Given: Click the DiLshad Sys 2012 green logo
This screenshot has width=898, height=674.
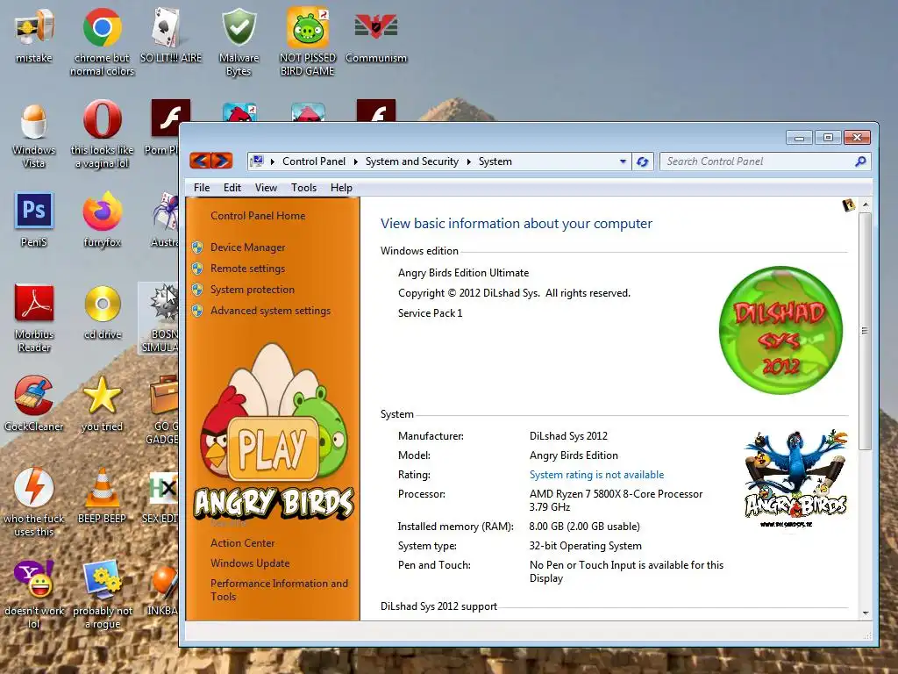Looking at the screenshot, I should (x=780, y=330).
